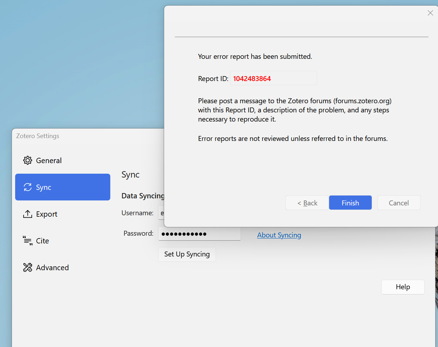Click the 'Sync' pane heading text

(x=130, y=175)
